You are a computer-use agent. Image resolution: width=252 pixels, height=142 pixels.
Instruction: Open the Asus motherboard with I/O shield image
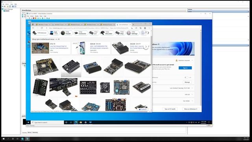click(x=46, y=67)
